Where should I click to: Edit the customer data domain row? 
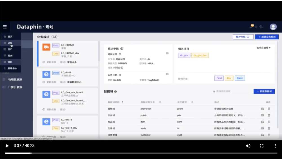click(x=262, y=135)
